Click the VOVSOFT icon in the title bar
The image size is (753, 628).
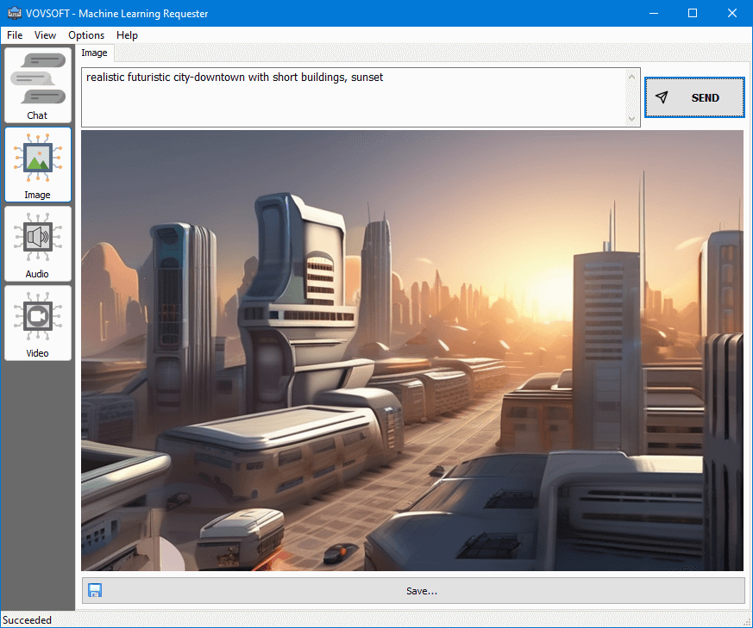point(13,13)
